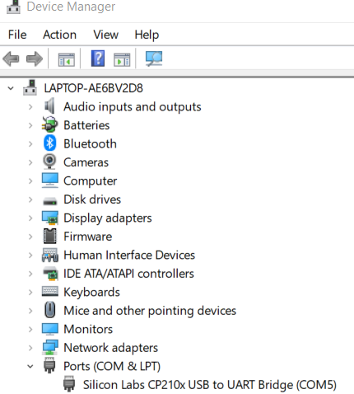The image size is (354, 394).
Task: Click the Scan for hardware changes icon
Action: 154,59
